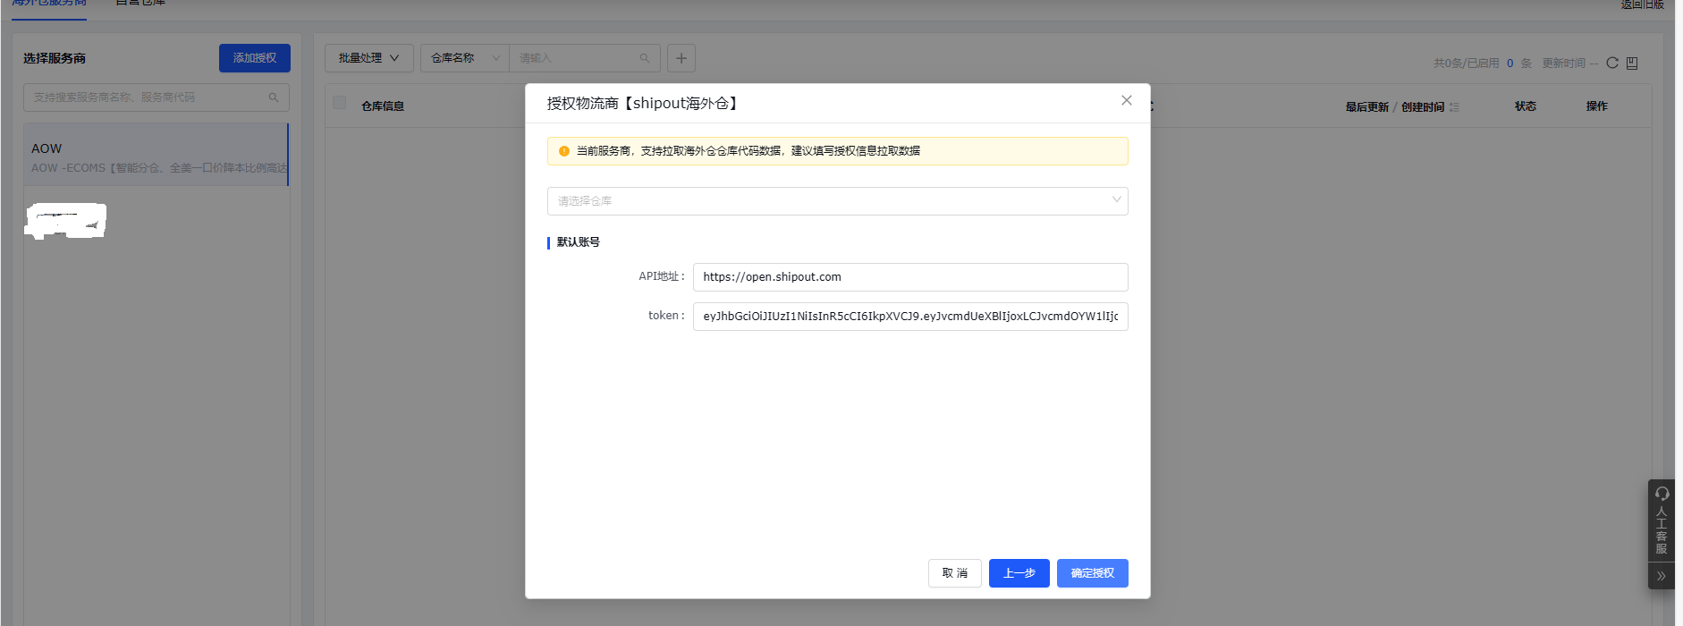Image resolution: width=1683 pixels, height=626 pixels.
Task: Open the 仓库名称 filter dropdown
Action: click(465, 58)
